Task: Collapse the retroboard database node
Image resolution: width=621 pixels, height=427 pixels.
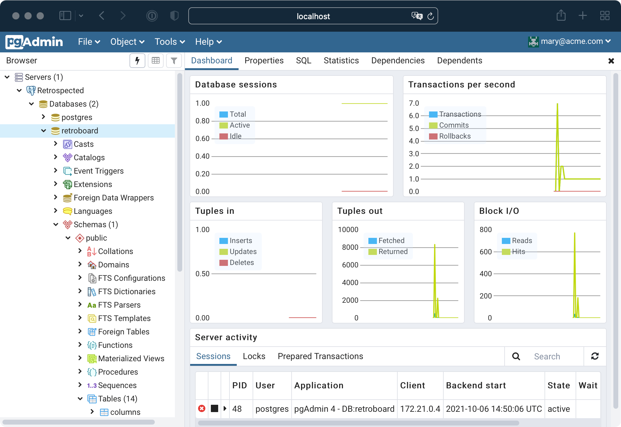Action: (44, 131)
